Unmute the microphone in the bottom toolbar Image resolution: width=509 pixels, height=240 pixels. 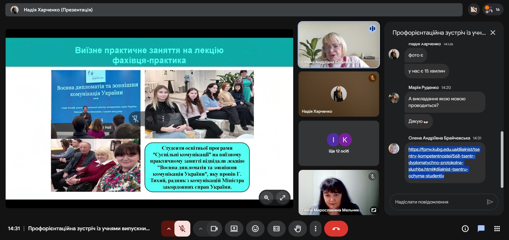pyautogui.click(x=182, y=229)
